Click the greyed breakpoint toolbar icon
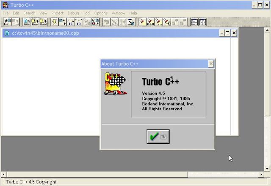271x186 pixels. (x=87, y=22)
